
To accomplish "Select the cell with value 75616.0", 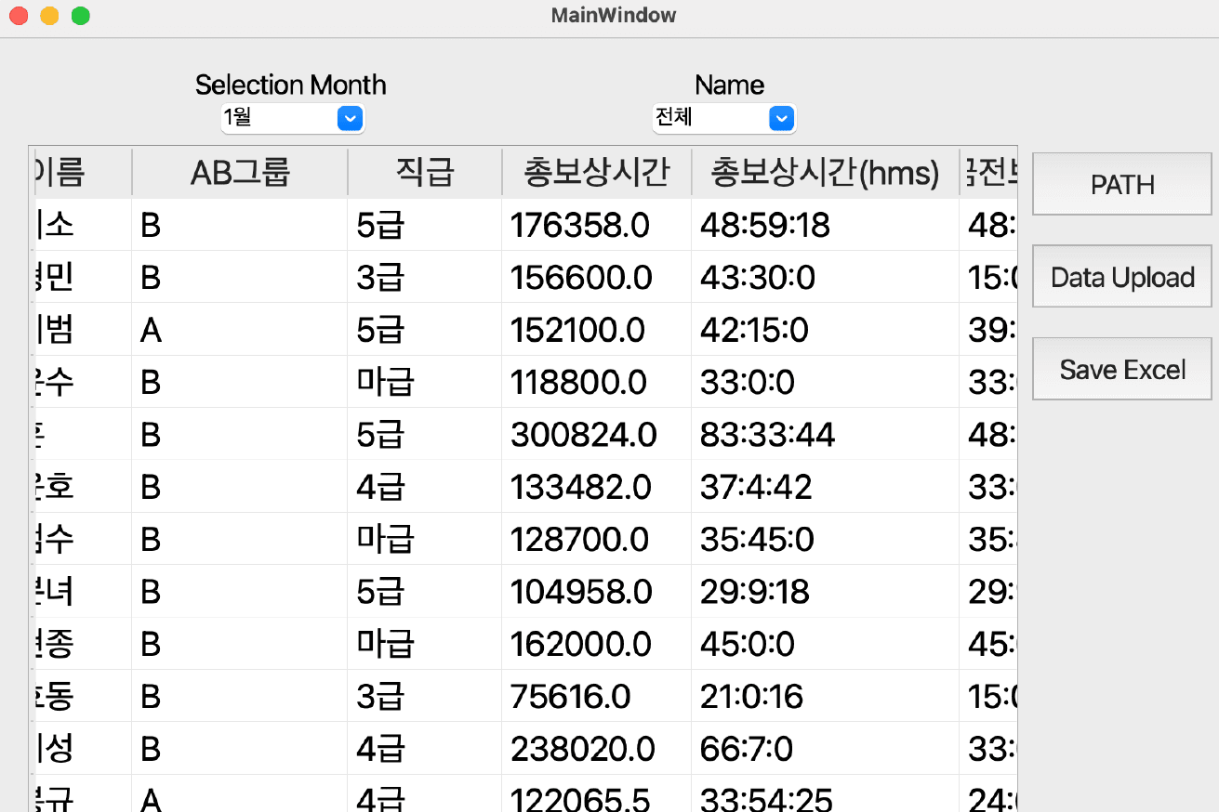I will point(597,696).
